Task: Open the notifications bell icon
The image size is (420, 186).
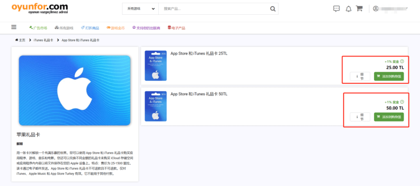Action: [x=349, y=9]
